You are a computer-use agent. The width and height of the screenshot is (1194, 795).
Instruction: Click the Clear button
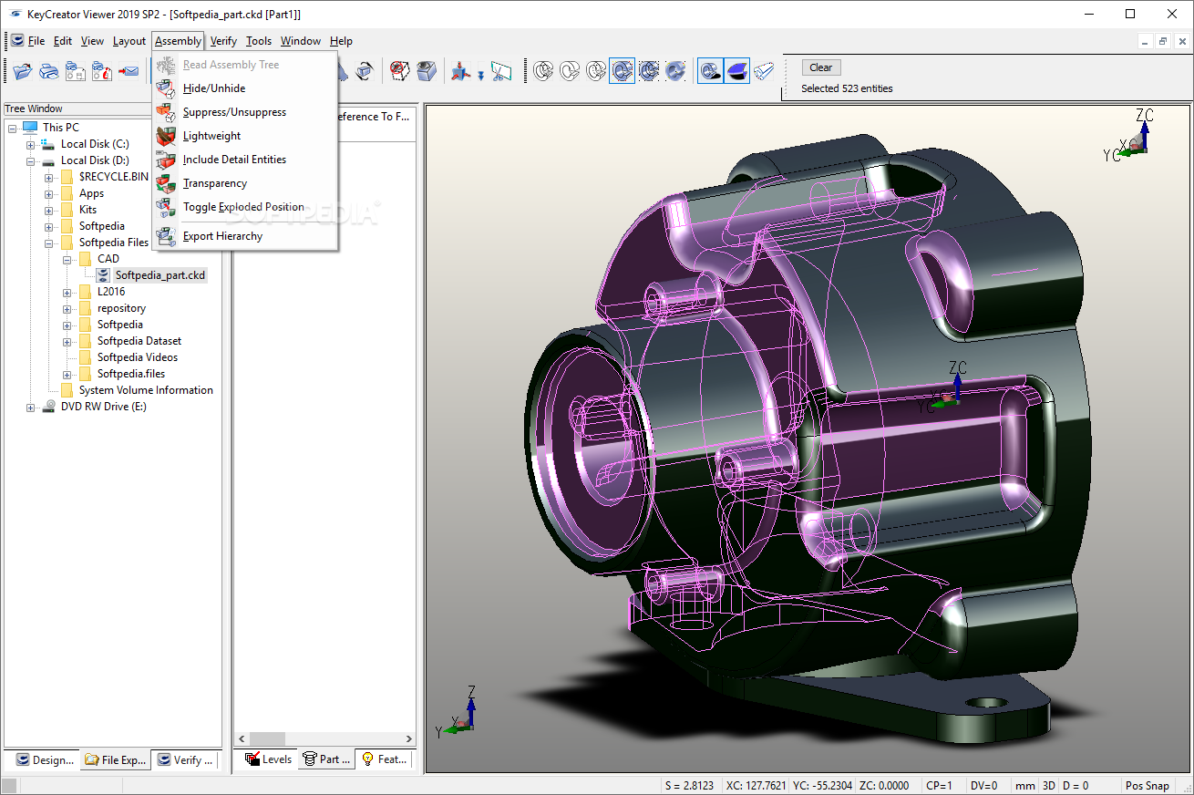pyautogui.click(x=820, y=67)
